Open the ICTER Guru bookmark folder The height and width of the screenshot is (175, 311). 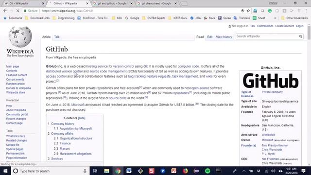(x=178, y=18)
